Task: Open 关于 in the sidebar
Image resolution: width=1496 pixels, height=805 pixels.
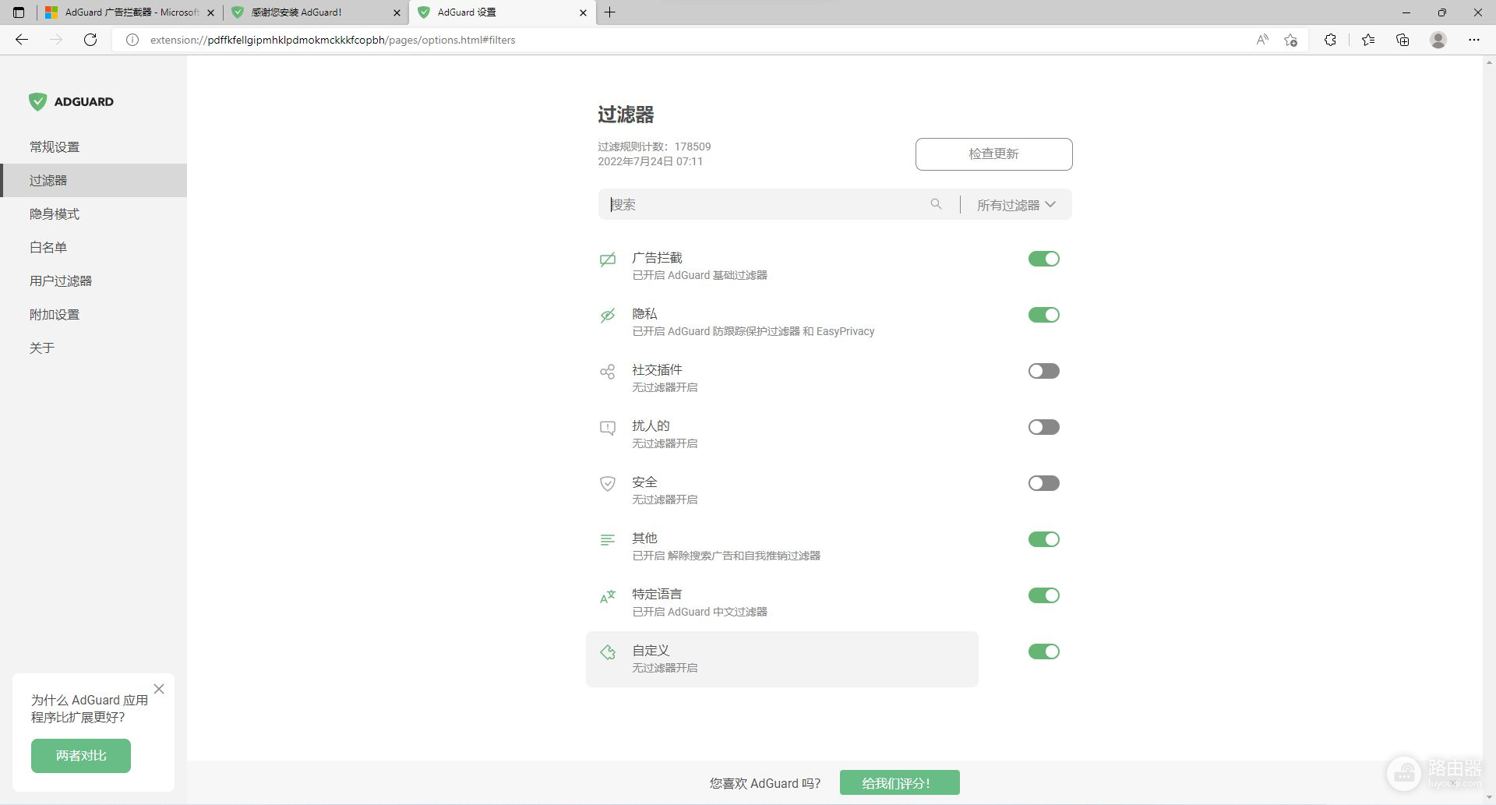Action: [x=93, y=348]
